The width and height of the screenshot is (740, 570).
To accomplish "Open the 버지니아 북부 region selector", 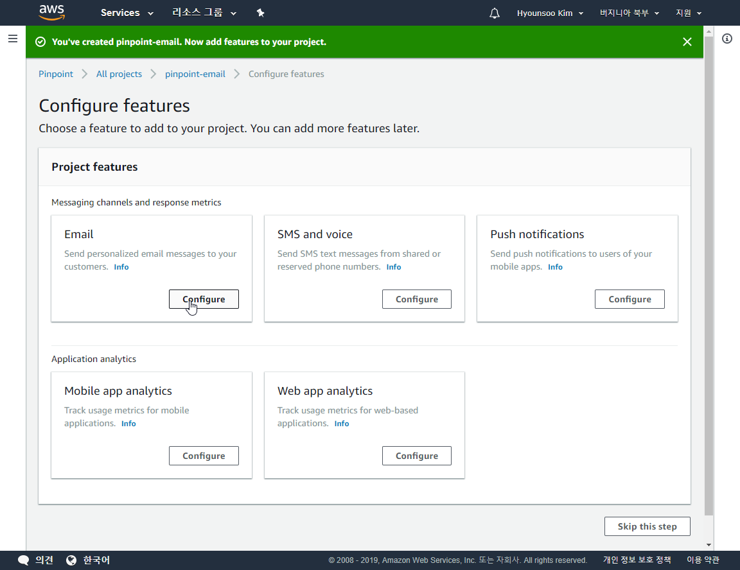I will click(x=629, y=13).
